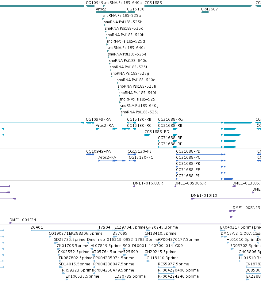261x281 pixels.
Task: Click the EK040217.5prime EST label
Action: [x=237, y=227]
